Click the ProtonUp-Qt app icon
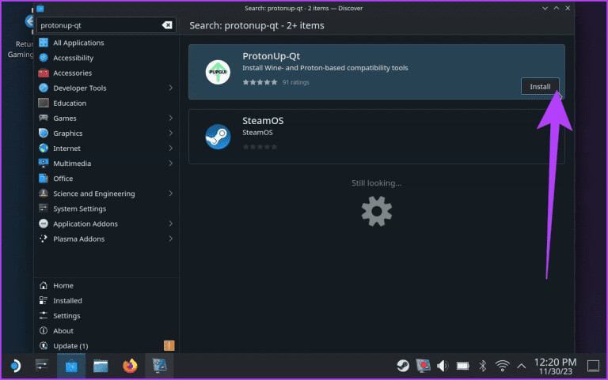Screen dimensions: 608x380 [218, 72]
